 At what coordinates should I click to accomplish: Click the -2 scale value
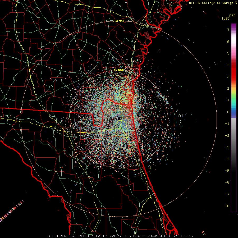pyautogui.click(x=227, y=136)
